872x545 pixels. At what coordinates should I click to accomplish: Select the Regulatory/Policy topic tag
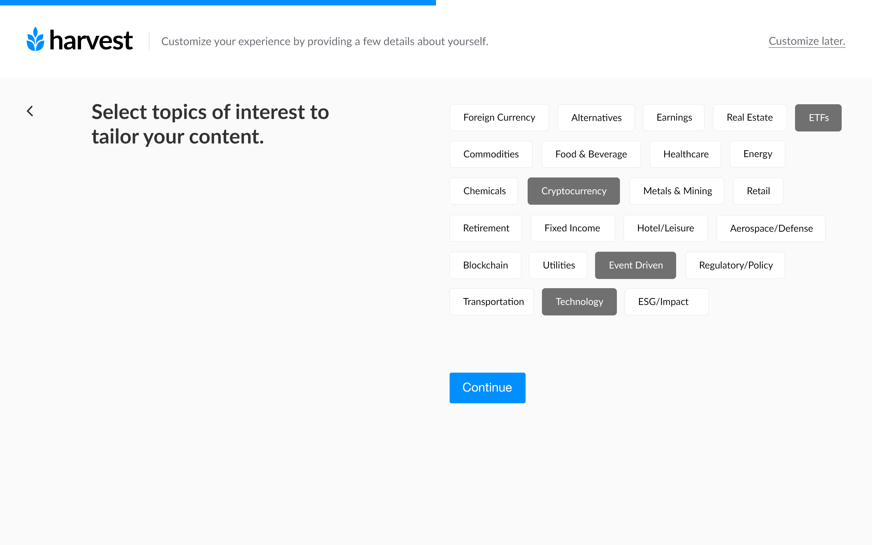736,264
